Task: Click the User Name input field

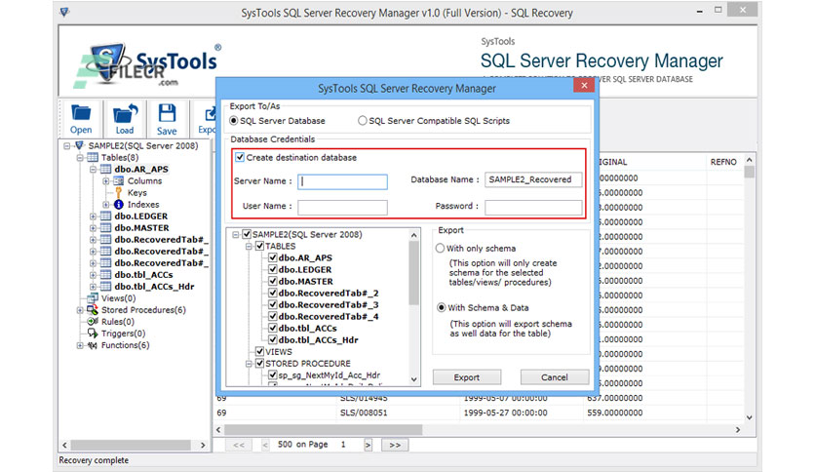Action: pyautogui.click(x=342, y=208)
